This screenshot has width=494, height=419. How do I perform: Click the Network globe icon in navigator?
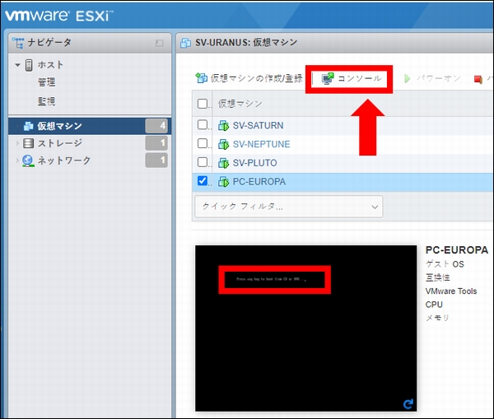pyautogui.click(x=28, y=161)
